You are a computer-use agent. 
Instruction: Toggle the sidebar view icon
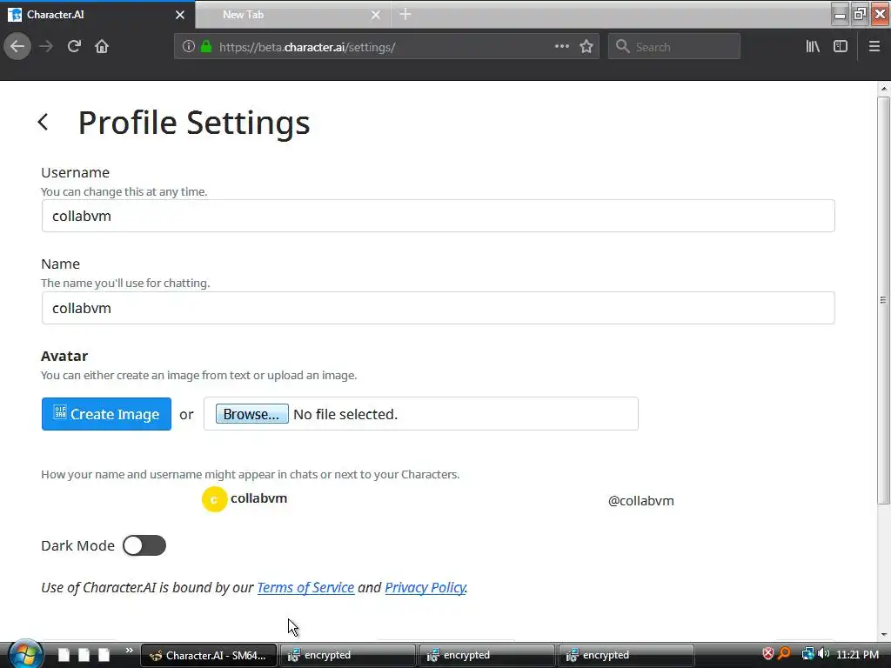841,47
